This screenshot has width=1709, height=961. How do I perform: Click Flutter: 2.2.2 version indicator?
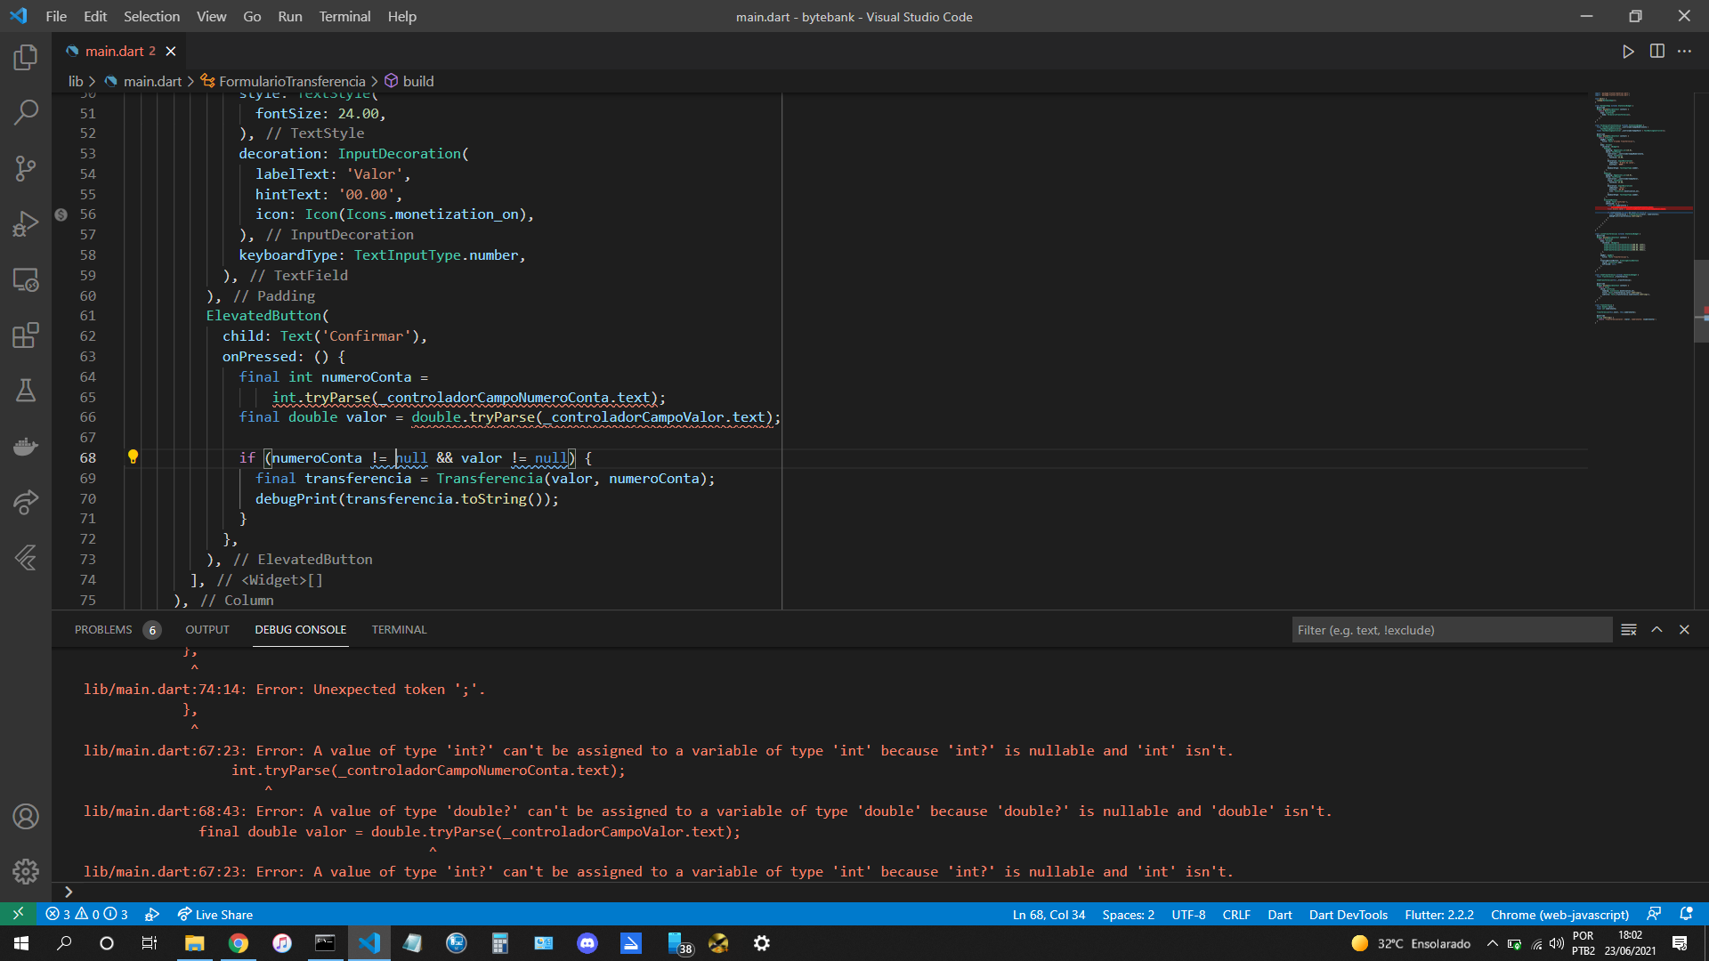[1438, 914]
